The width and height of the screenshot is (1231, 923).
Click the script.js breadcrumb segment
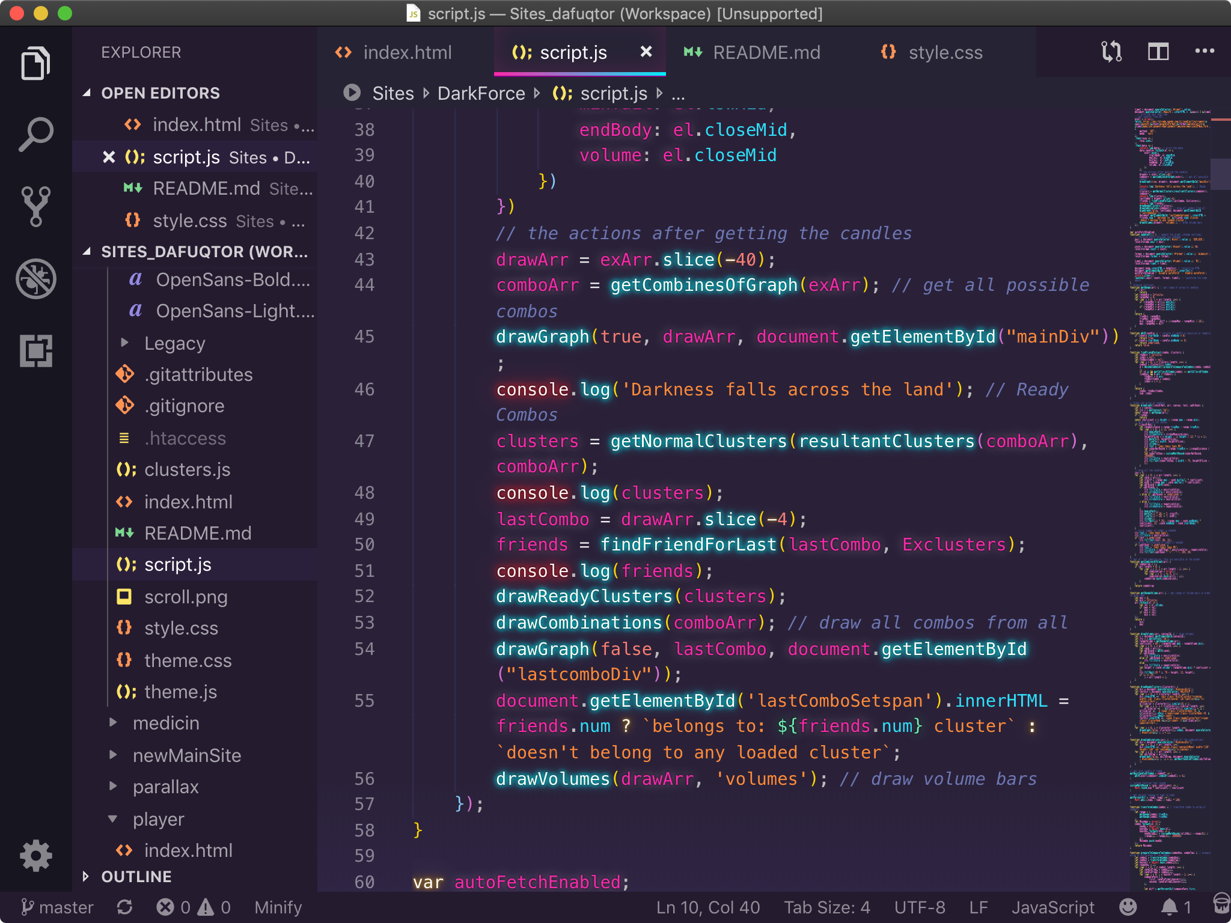click(600, 93)
